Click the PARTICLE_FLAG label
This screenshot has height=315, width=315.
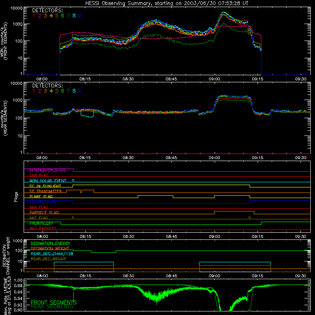[x=44, y=213]
